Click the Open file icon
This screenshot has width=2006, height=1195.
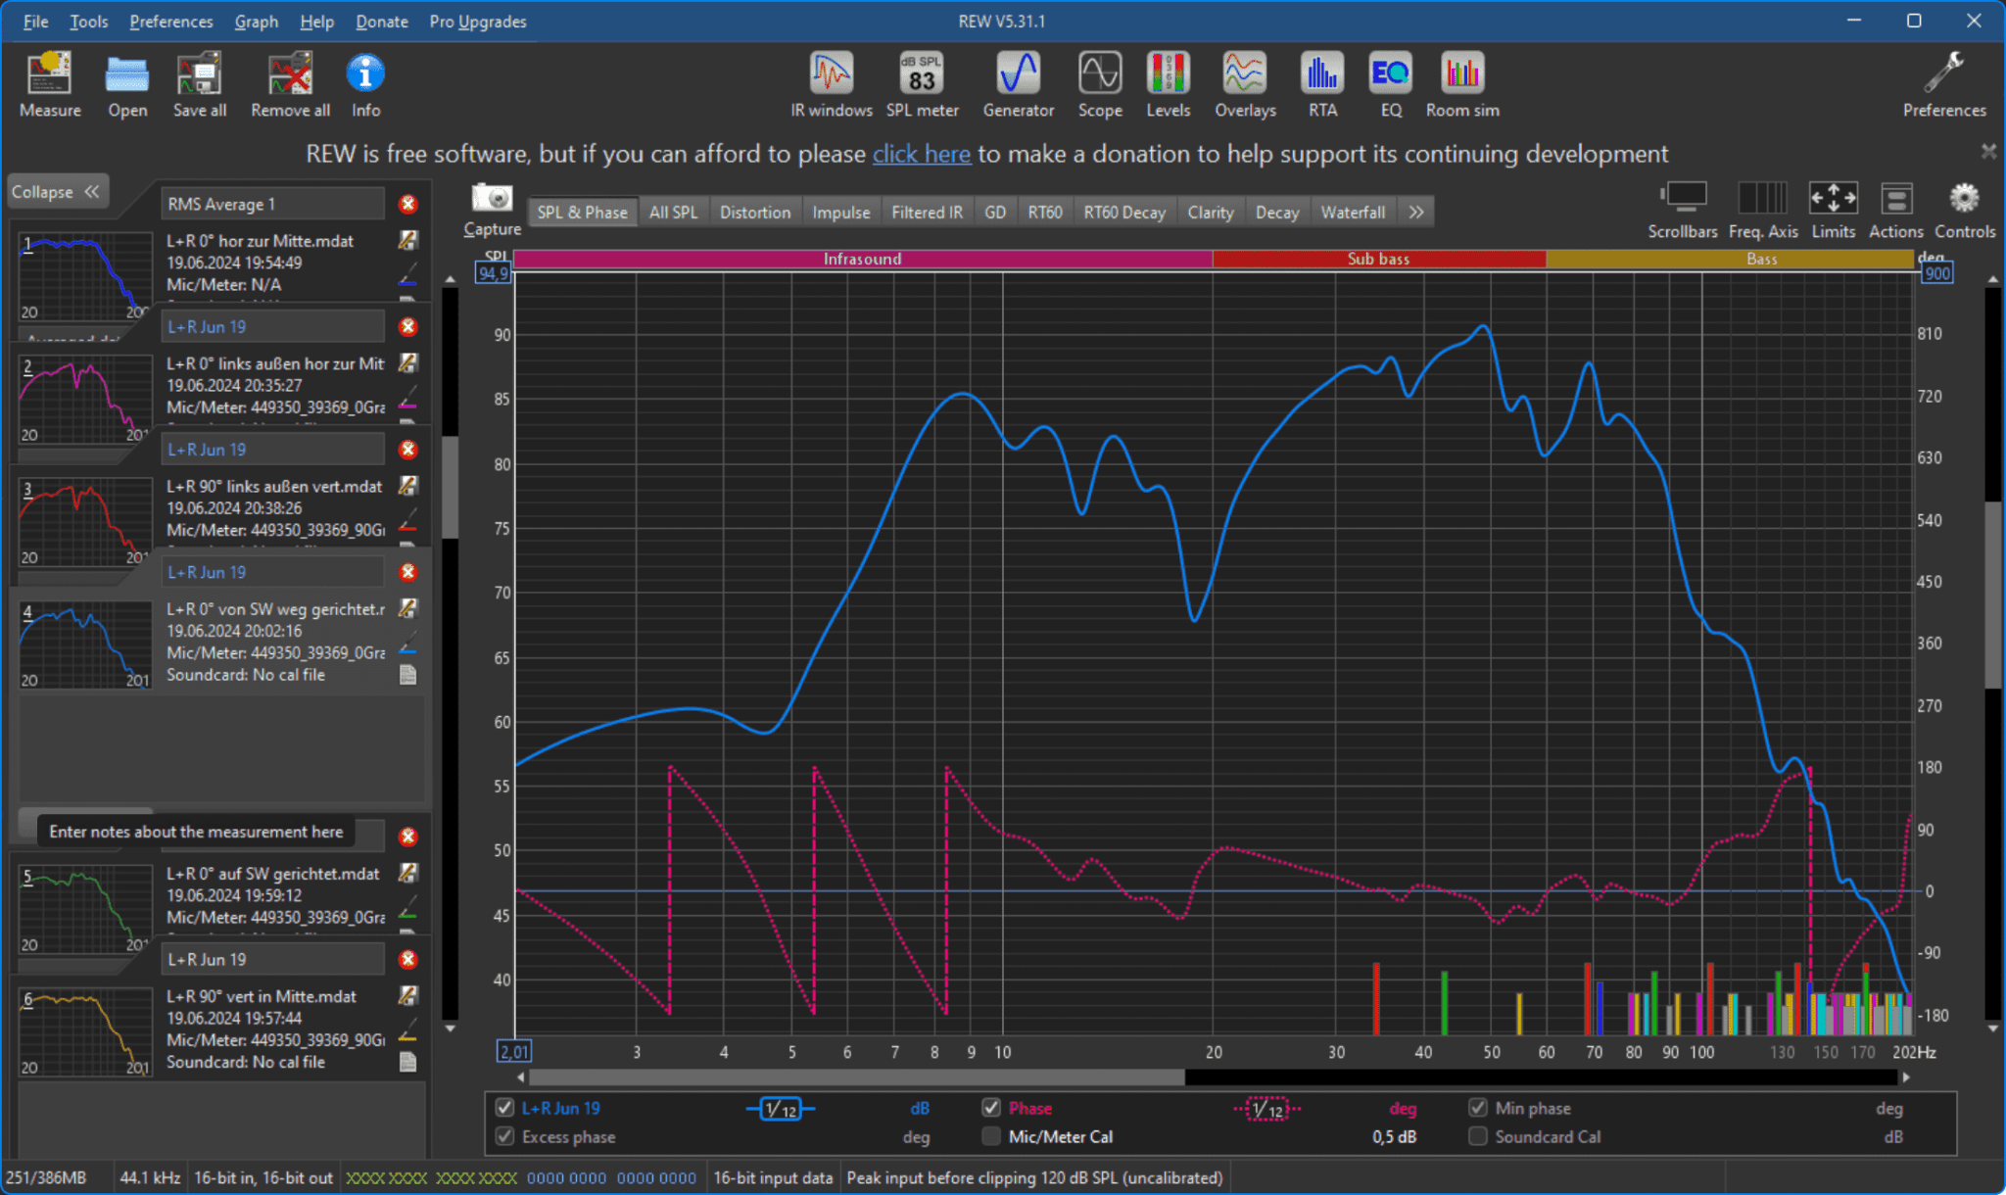click(127, 84)
